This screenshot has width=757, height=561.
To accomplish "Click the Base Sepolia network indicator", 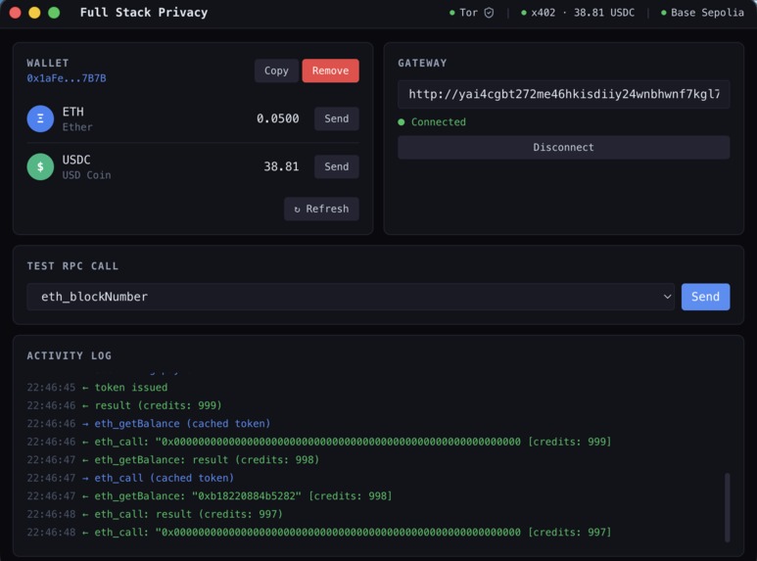I will click(x=702, y=13).
